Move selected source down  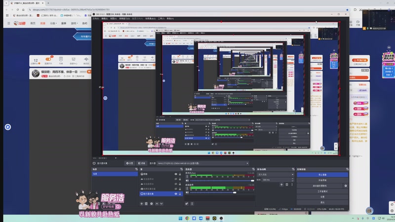pos(161,204)
